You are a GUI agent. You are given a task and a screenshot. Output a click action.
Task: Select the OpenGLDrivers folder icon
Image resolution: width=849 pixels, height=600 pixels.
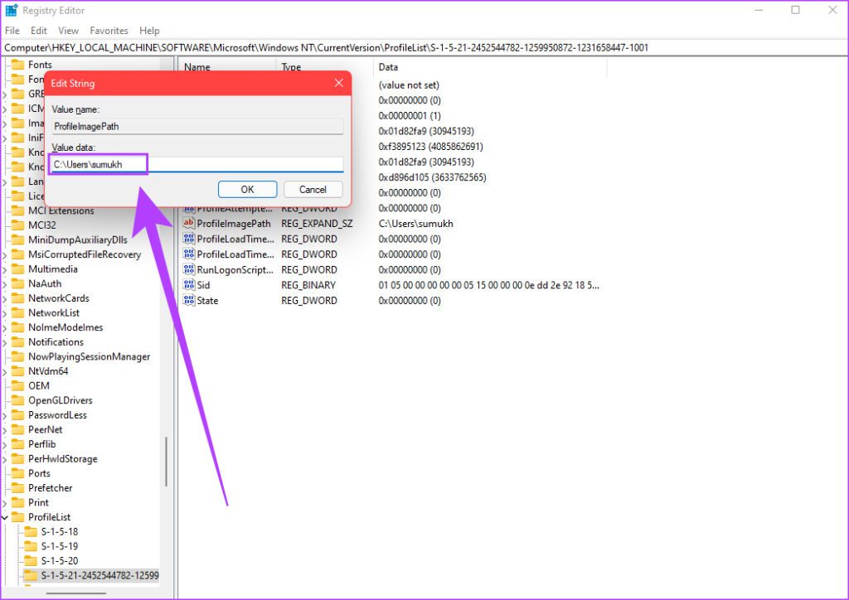pos(18,400)
